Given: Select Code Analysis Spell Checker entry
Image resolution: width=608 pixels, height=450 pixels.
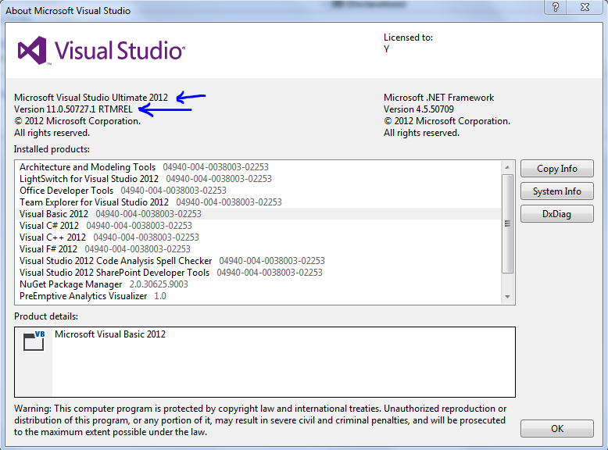Looking at the screenshot, I should click(259, 260).
